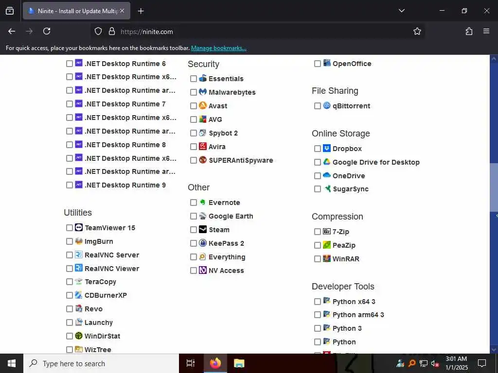Open the Windows Start menu

tap(12, 363)
